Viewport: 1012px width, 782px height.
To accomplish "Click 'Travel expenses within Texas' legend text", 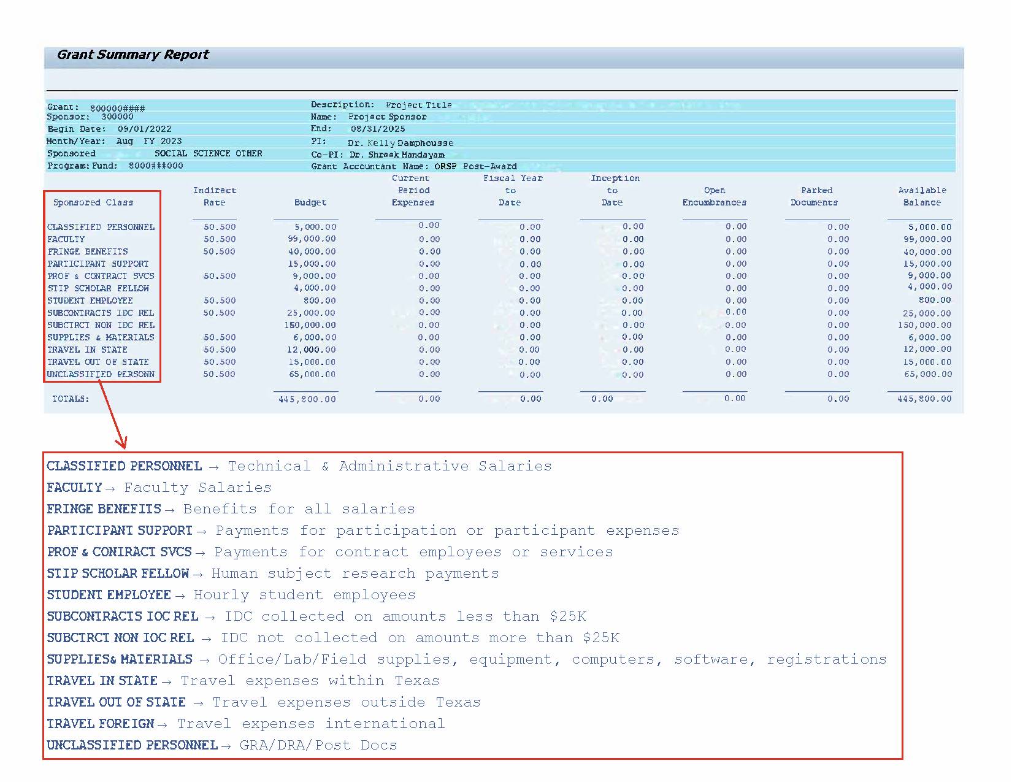I will pos(310,681).
